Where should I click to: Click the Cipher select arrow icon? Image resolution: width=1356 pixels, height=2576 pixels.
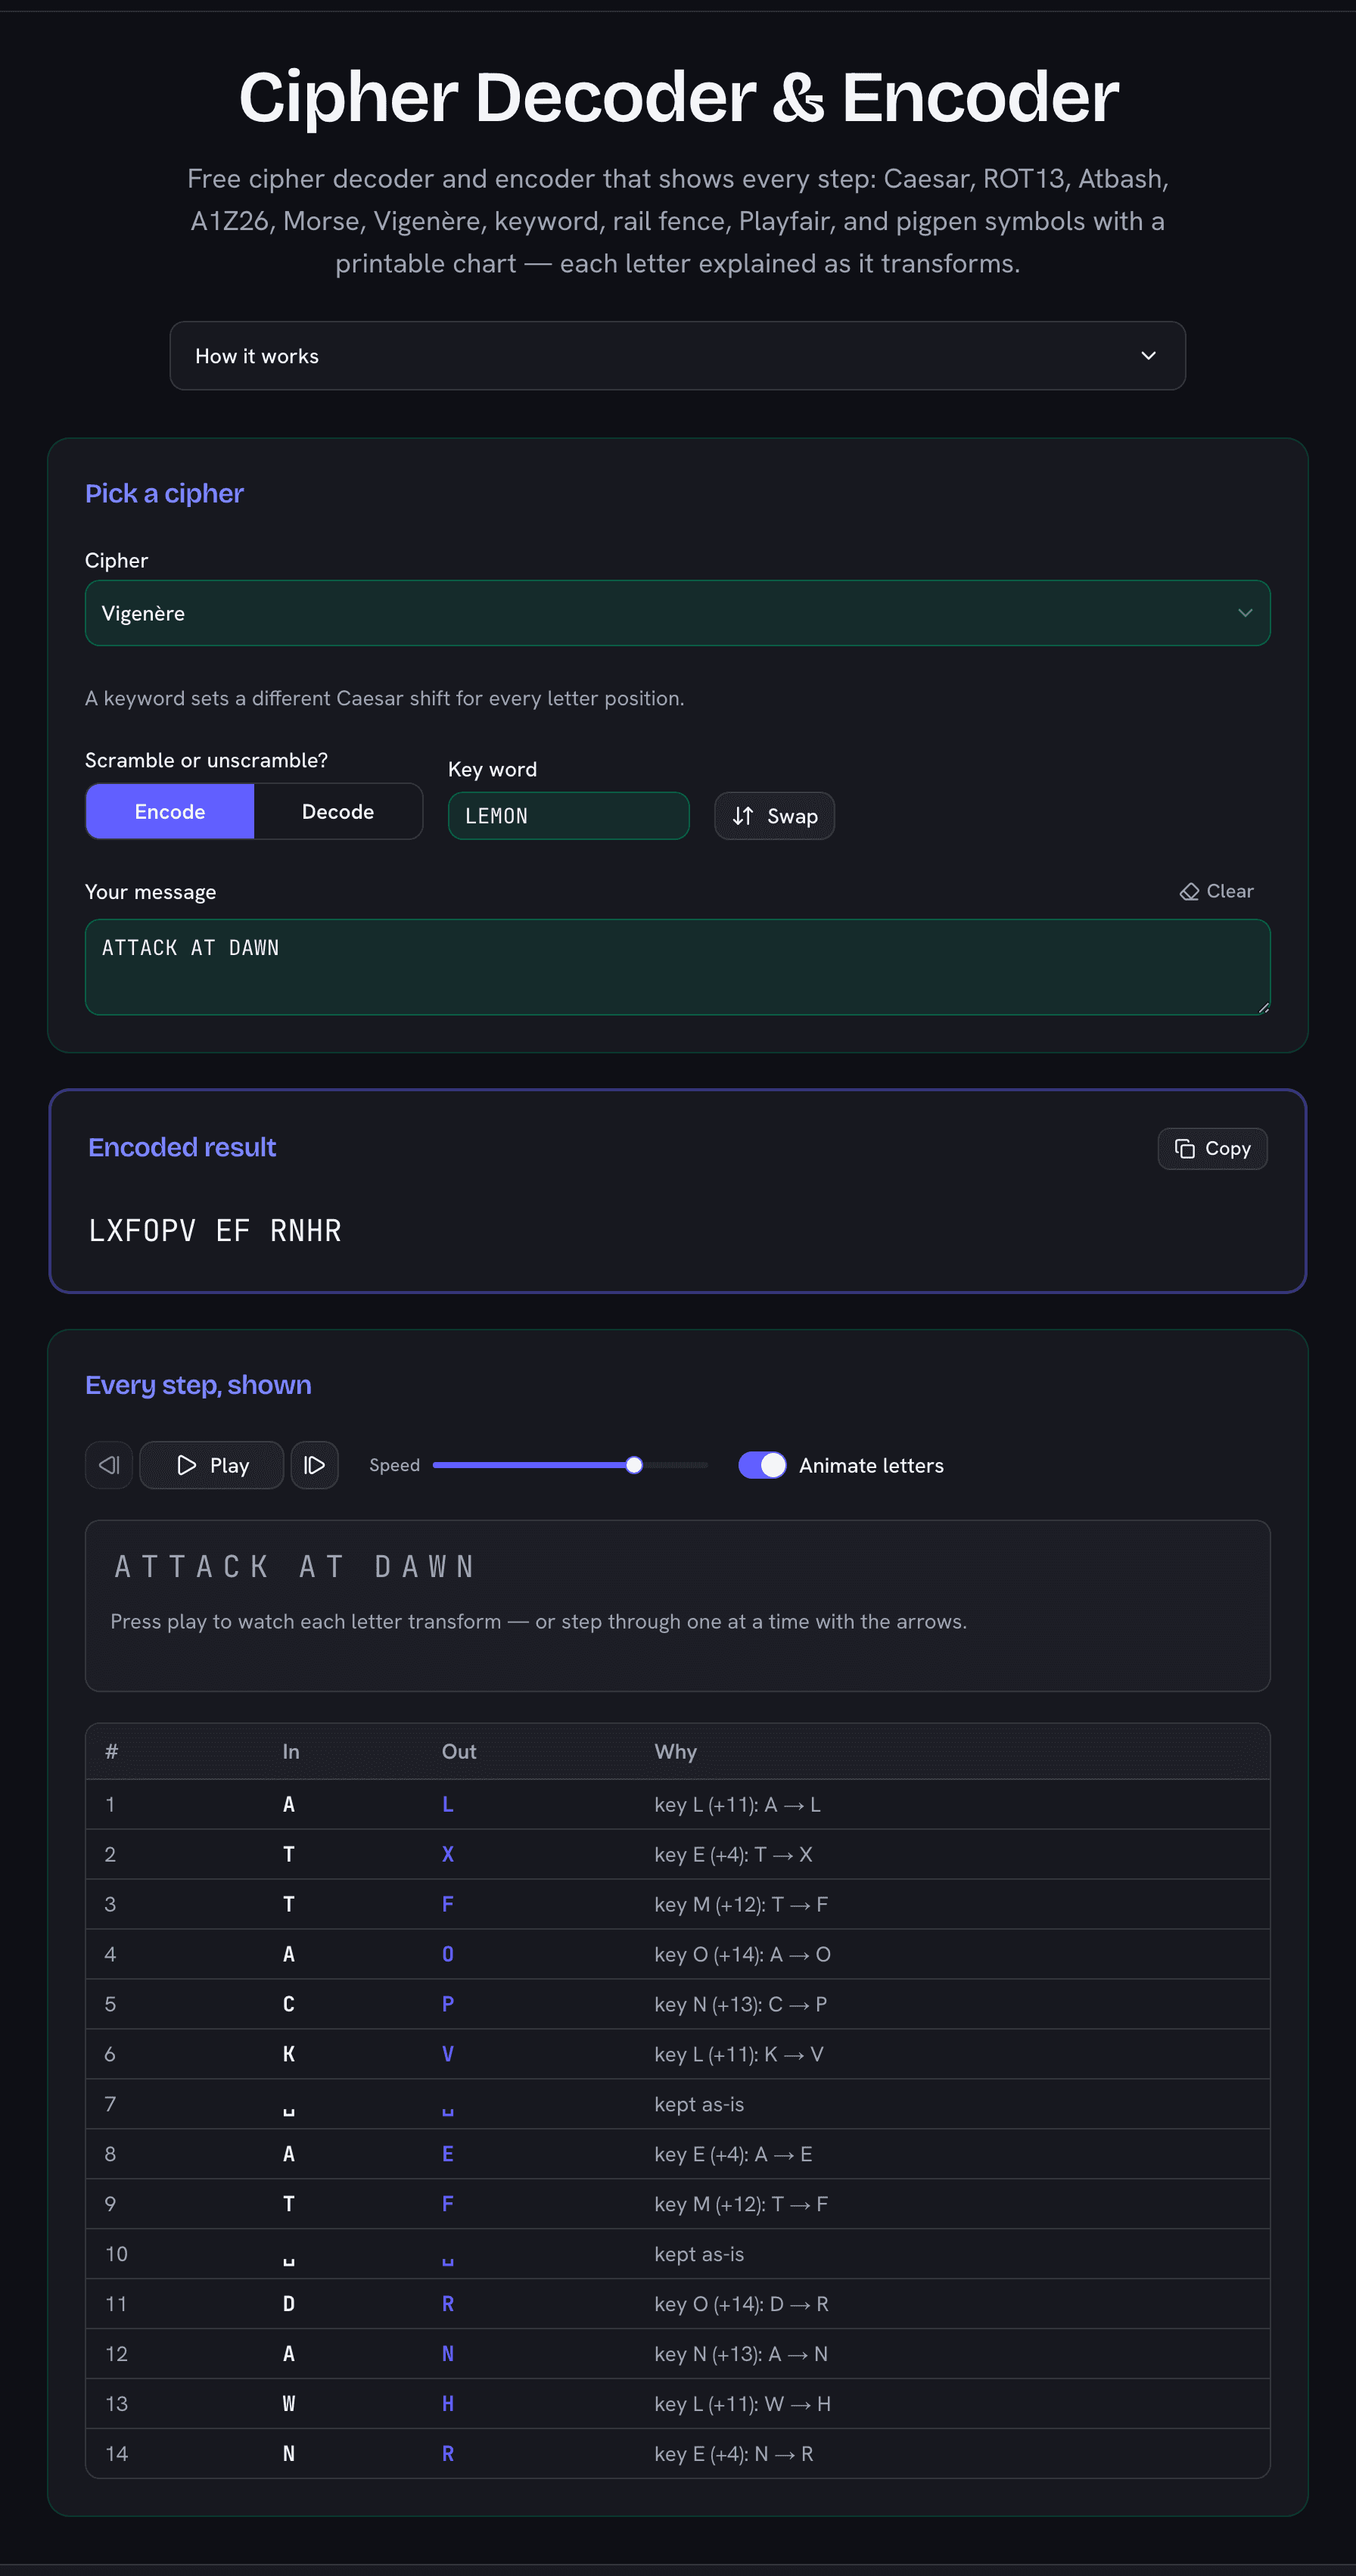click(x=1245, y=613)
